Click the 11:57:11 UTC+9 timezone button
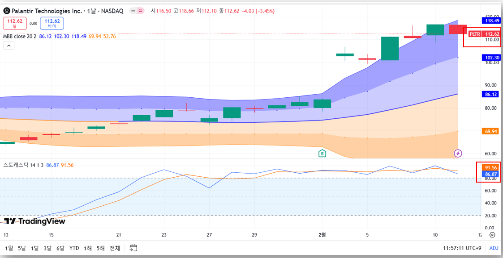Viewport: 503px width, 258px height. [463, 248]
